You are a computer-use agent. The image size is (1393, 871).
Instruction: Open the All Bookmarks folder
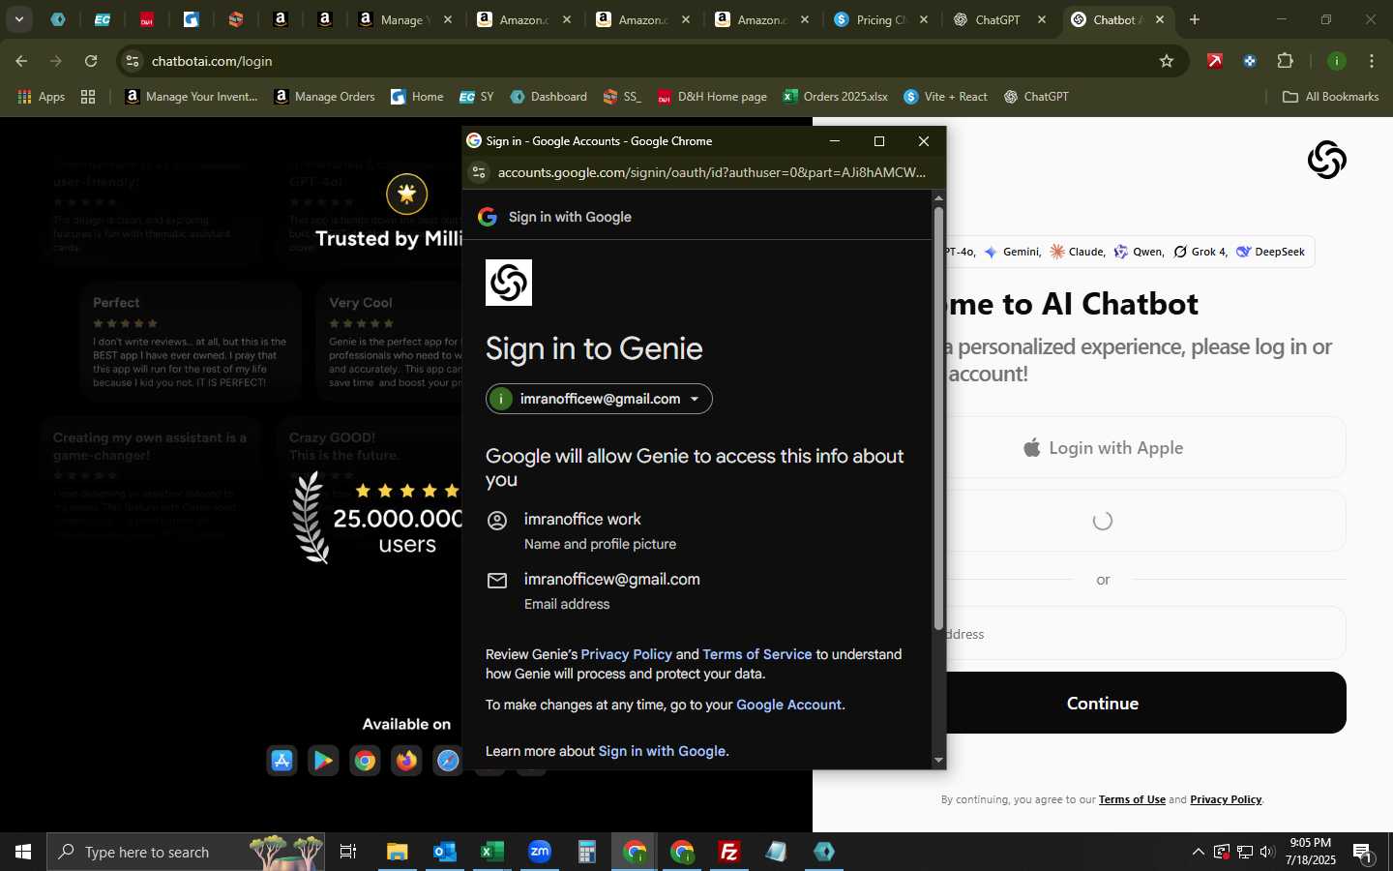pyautogui.click(x=1331, y=97)
